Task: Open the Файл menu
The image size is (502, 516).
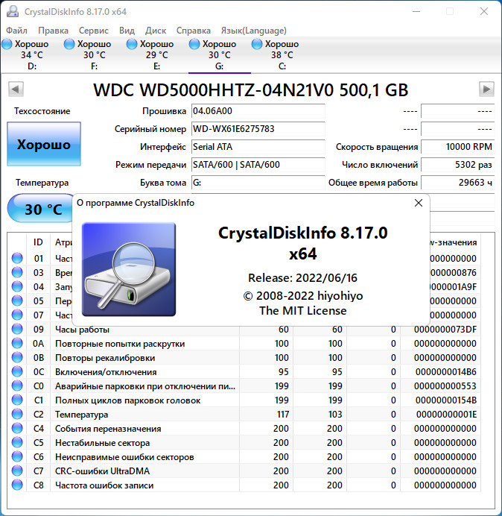Action: point(16,31)
